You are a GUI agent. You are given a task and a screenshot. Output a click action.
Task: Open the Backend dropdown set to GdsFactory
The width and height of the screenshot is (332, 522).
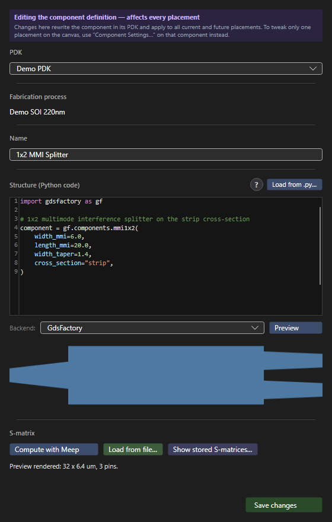pos(152,328)
